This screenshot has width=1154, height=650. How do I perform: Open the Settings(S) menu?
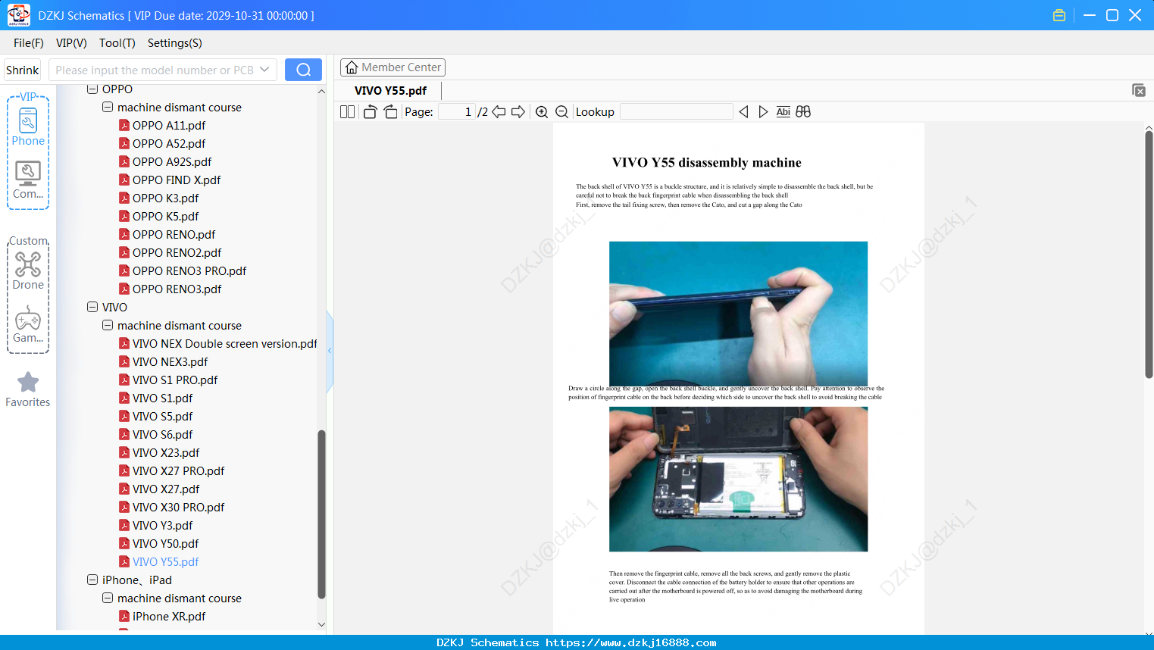pyautogui.click(x=175, y=43)
